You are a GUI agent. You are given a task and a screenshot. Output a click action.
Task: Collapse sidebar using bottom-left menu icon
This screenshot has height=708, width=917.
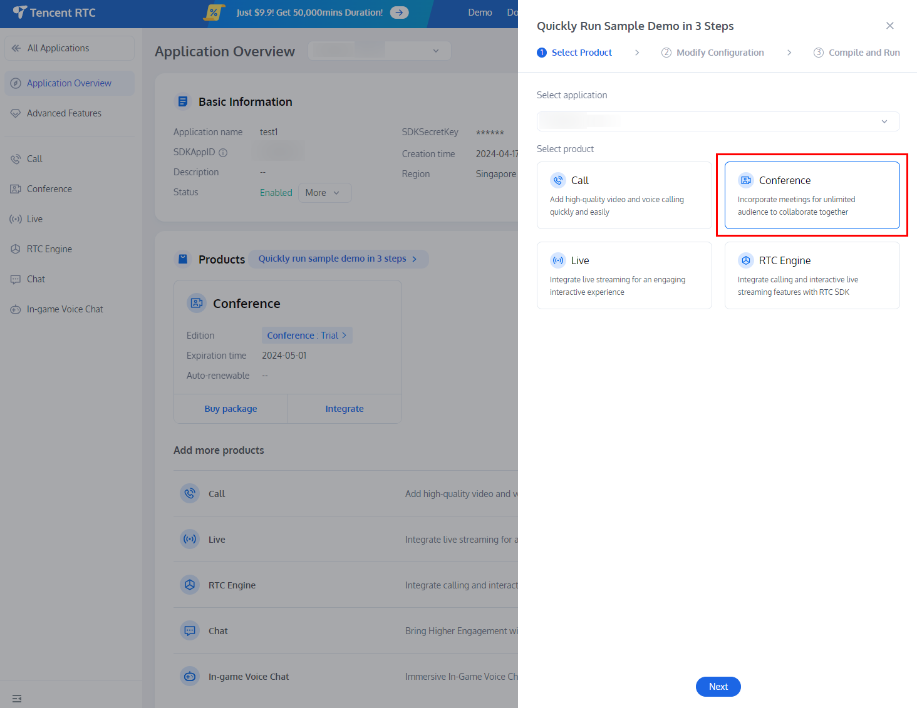pyautogui.click(x=17, y=699)
